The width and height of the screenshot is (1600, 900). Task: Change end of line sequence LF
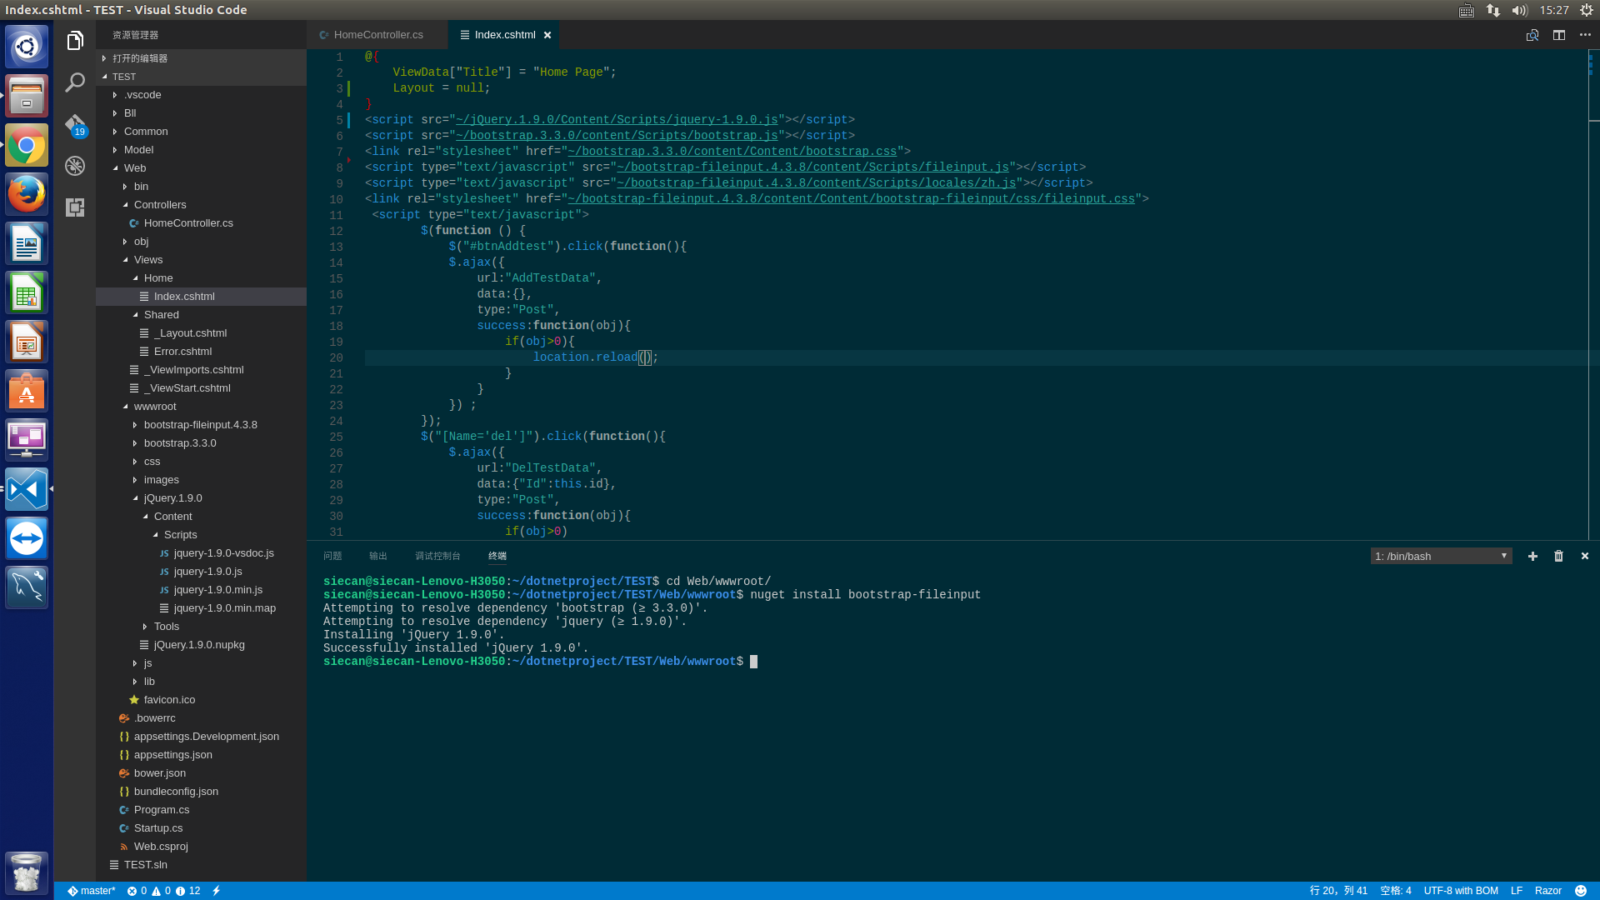(1517, 891)
